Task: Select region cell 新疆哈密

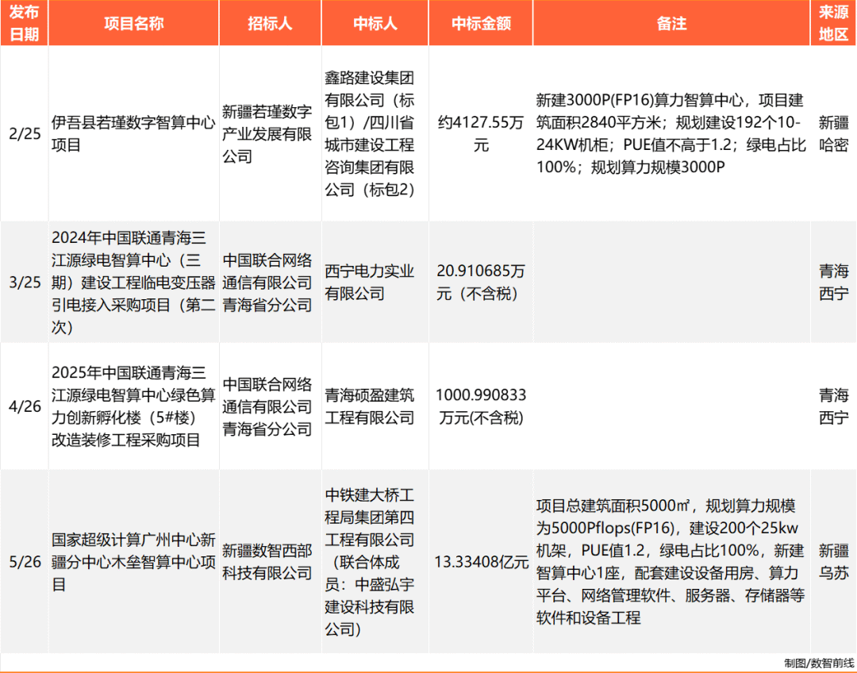Action: [833, 134]
